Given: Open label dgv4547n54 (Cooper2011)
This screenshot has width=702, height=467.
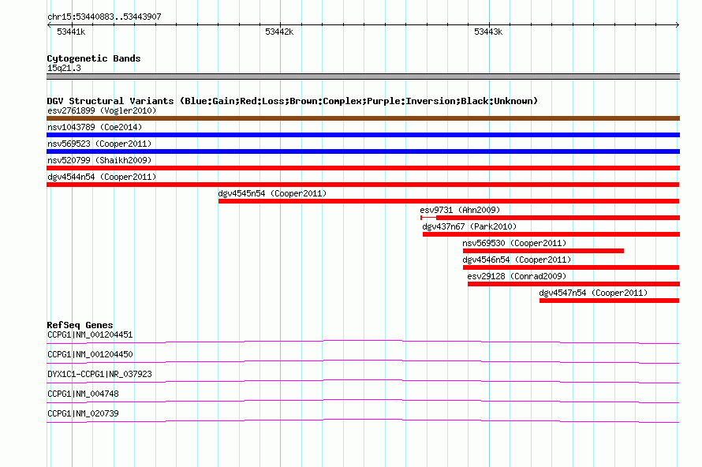Looking at the screenshot, I should click(x=593, y=293).
